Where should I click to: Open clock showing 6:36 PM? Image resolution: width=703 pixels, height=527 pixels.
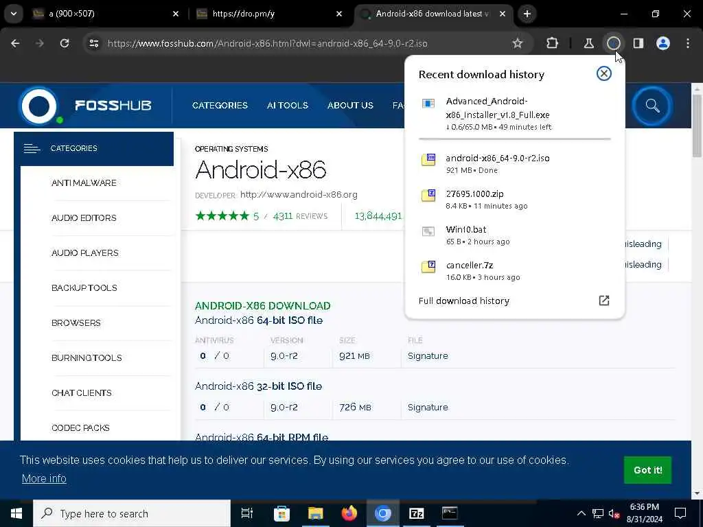click(644, 513)
